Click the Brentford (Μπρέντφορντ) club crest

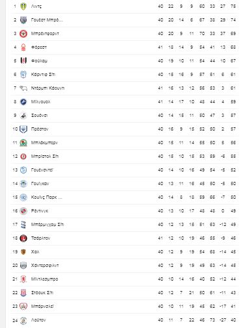coord(23,34)
